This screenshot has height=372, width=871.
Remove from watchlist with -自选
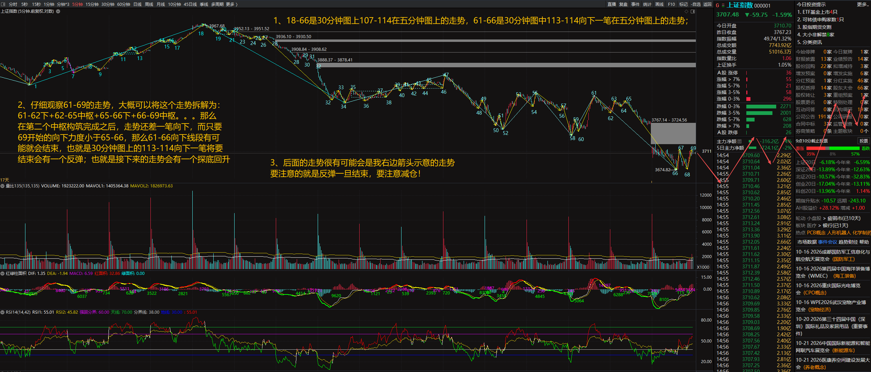point(695,4)
